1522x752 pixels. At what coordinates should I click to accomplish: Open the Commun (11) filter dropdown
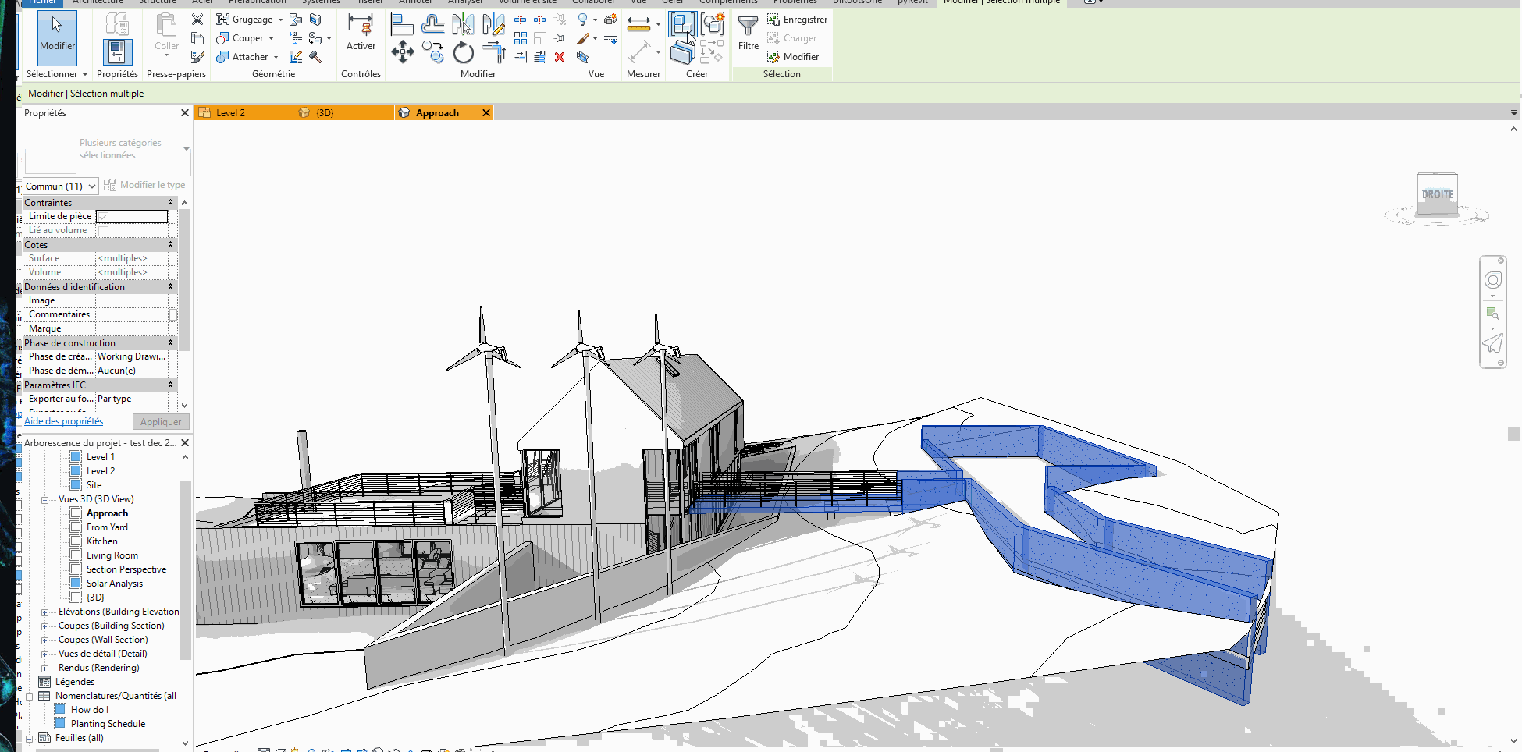click(60, 186)
